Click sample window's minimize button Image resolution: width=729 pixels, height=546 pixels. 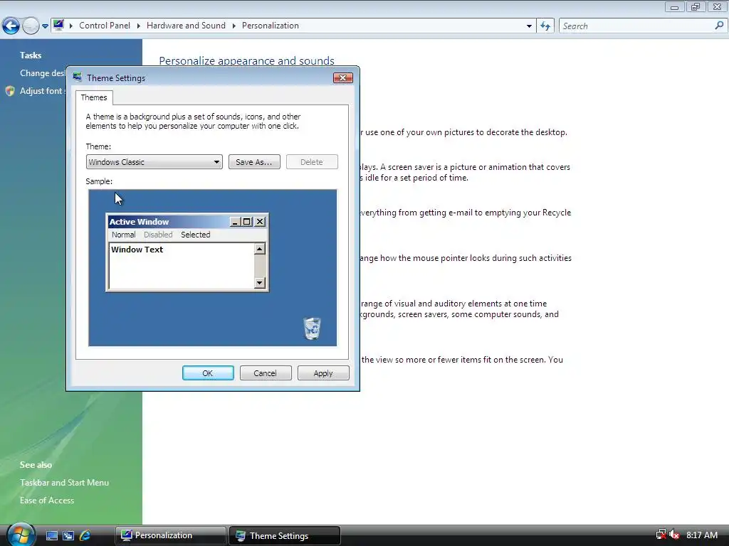tap(235, 222)
